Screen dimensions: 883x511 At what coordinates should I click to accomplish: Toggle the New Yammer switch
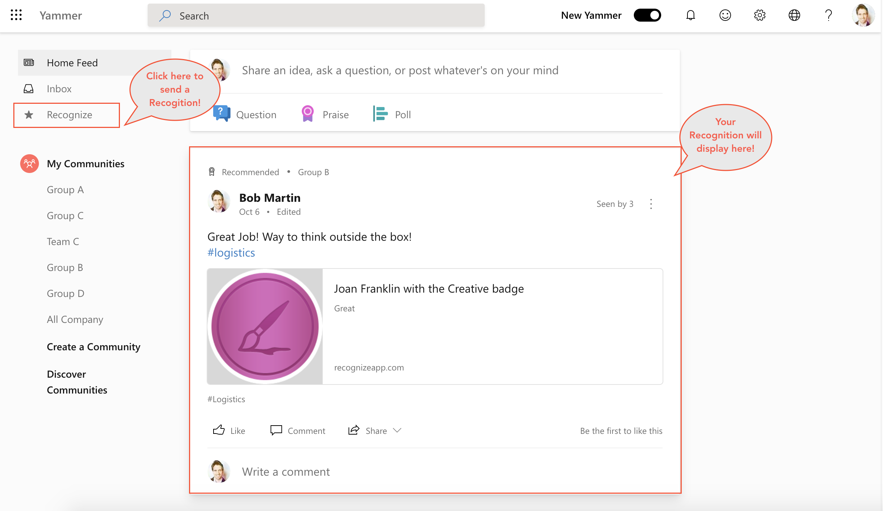pyautogui.click(x=647, y=15)
